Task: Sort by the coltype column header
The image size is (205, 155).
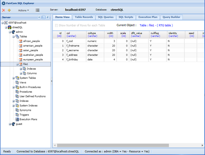Action: pyautogui.click(x=95, y=34)
